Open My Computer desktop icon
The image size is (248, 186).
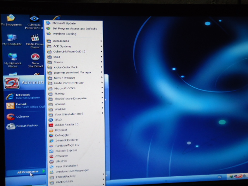pos(12,40)
